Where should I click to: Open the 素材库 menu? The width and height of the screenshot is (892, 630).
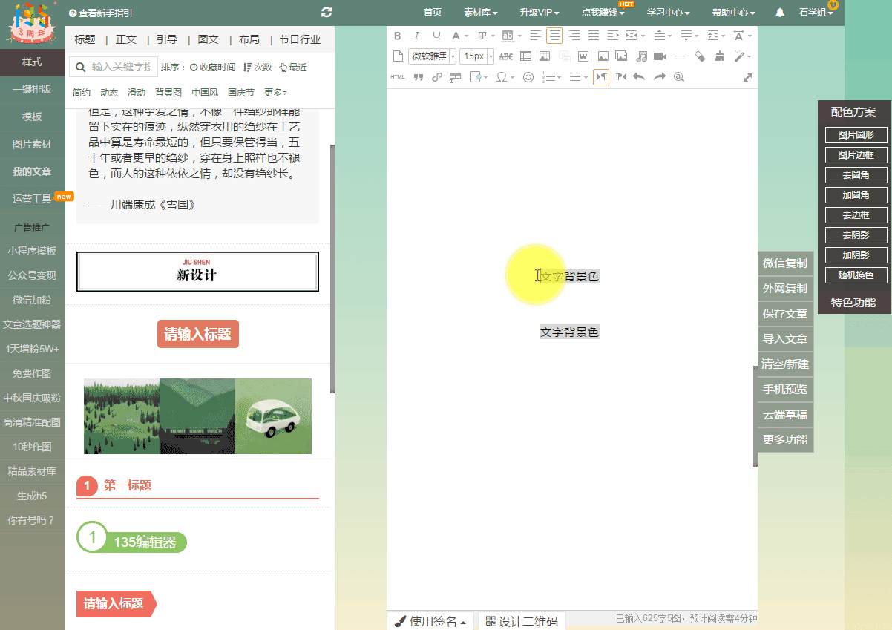[480, 13]
